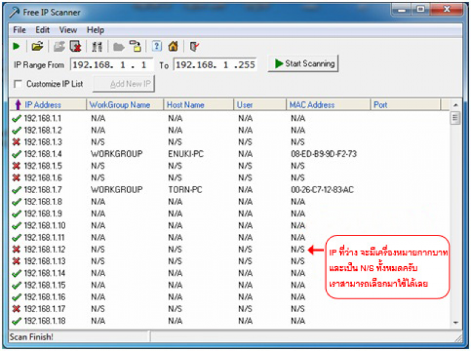
Task: Open the File menu
Action: (x=19, y=30)
